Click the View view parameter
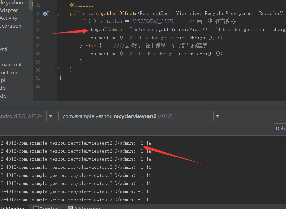The image size is (286, 209). tap(188, 13)
